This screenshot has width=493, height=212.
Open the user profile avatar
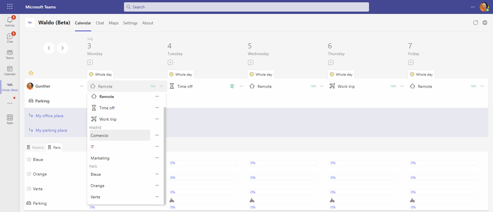click(x=484, y=7)
